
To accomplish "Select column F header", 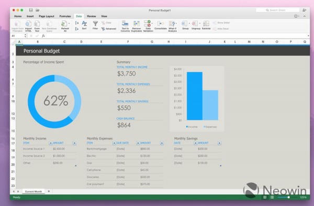I will 128,42.
